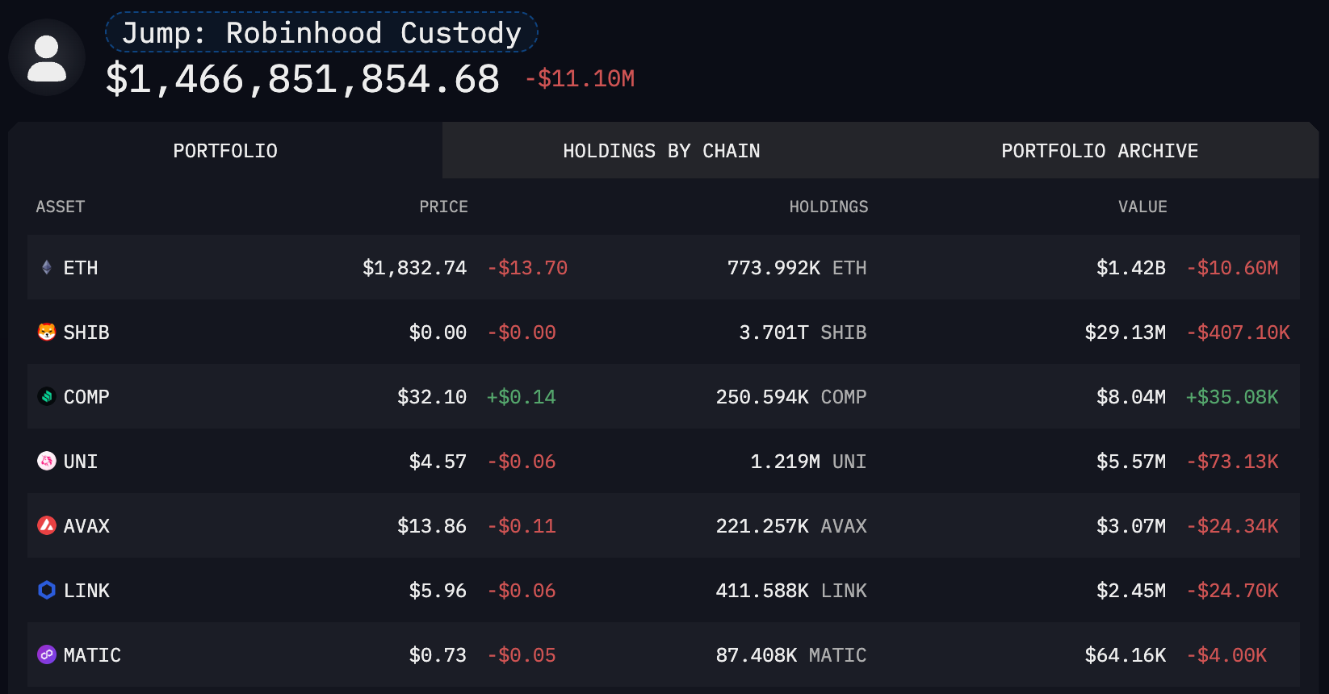Open the UNI asset link
The width and height of the screenshot is (1329, 694).
point(81,462)
